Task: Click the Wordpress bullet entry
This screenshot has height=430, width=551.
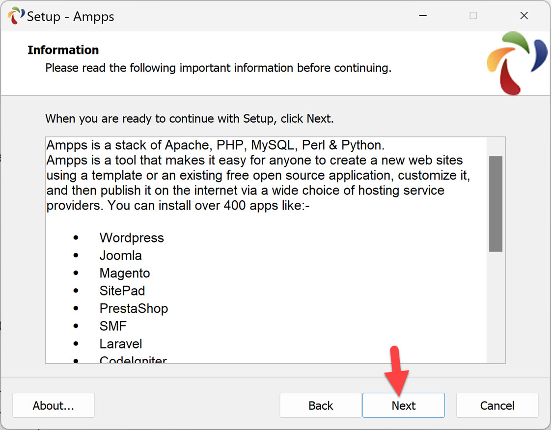Action: pos(132,238)
